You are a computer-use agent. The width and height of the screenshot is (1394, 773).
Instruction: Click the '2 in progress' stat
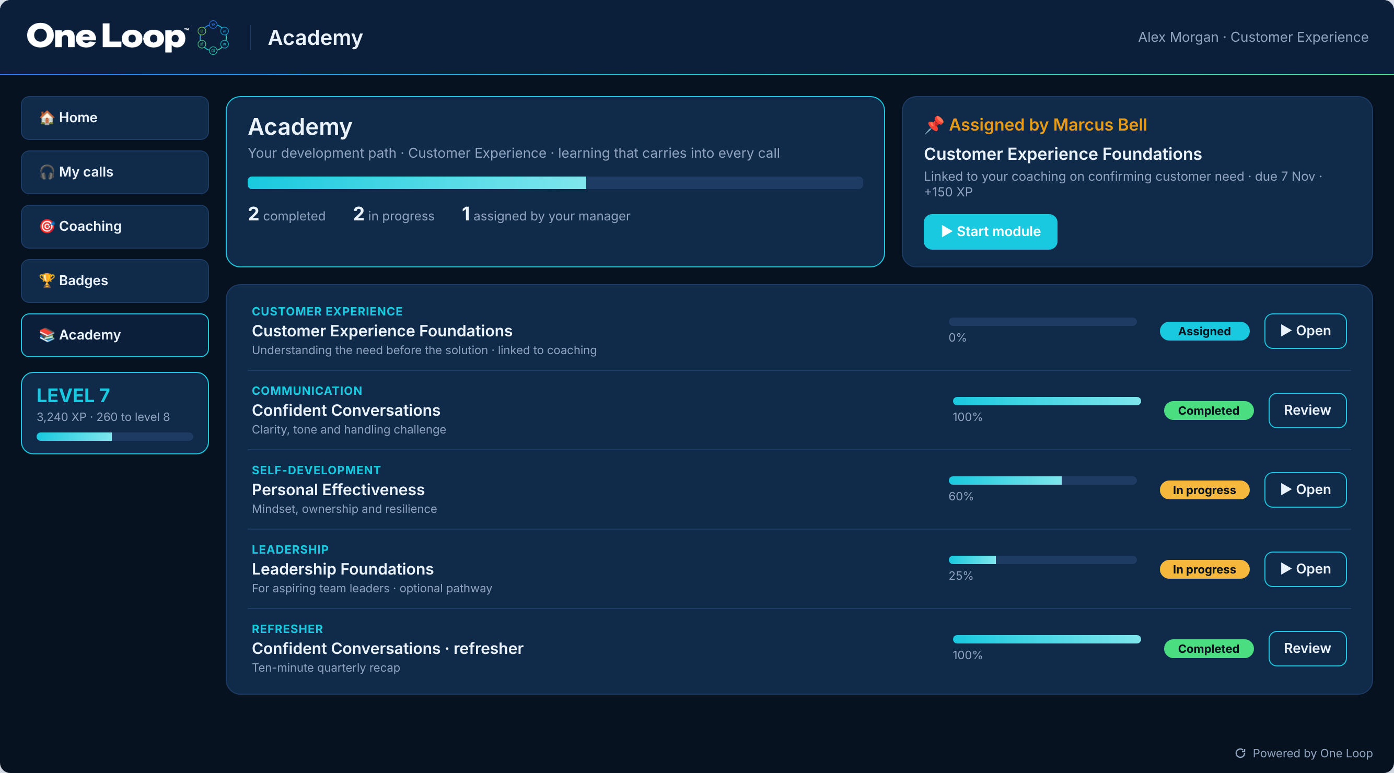pos(393,215)
